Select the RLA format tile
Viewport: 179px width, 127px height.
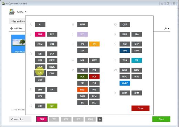pyautogui.click(x=137, y=34)
